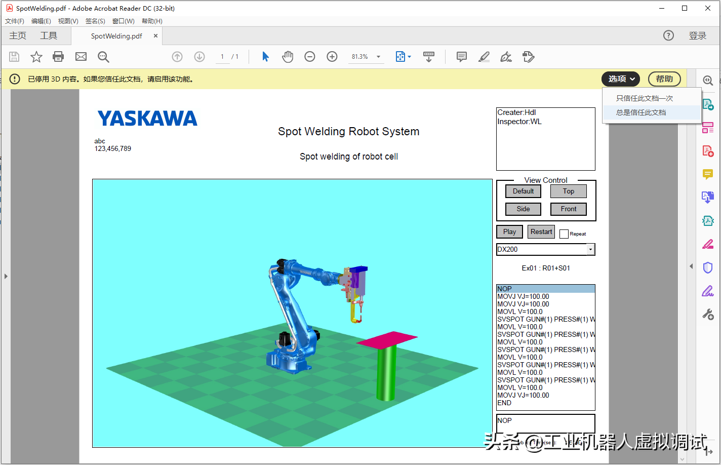Zoom in with the plus icon
The image size is (721, 465).
(332, 57)
